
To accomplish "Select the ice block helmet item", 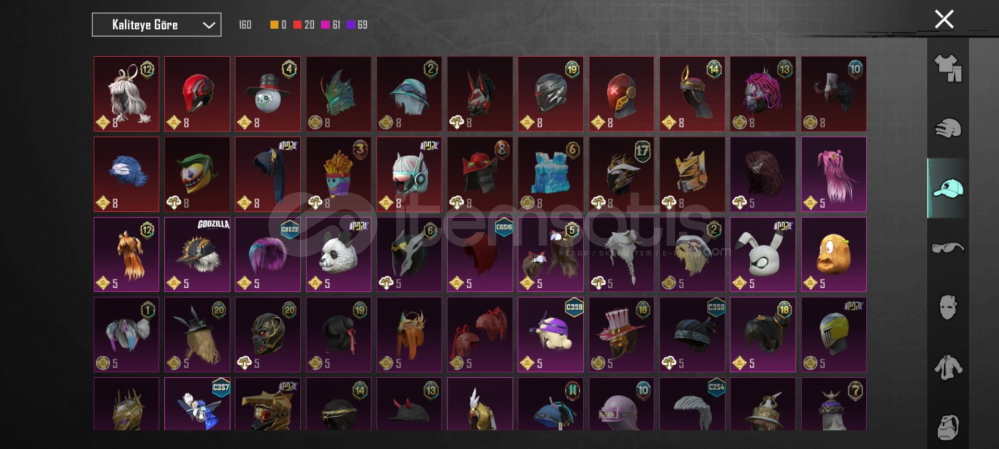I will point(550,174).
